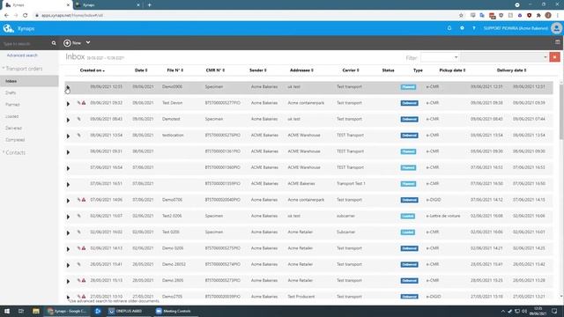564x317 pixels.
Task: Sort by Created on column
Action: point(93,70)
